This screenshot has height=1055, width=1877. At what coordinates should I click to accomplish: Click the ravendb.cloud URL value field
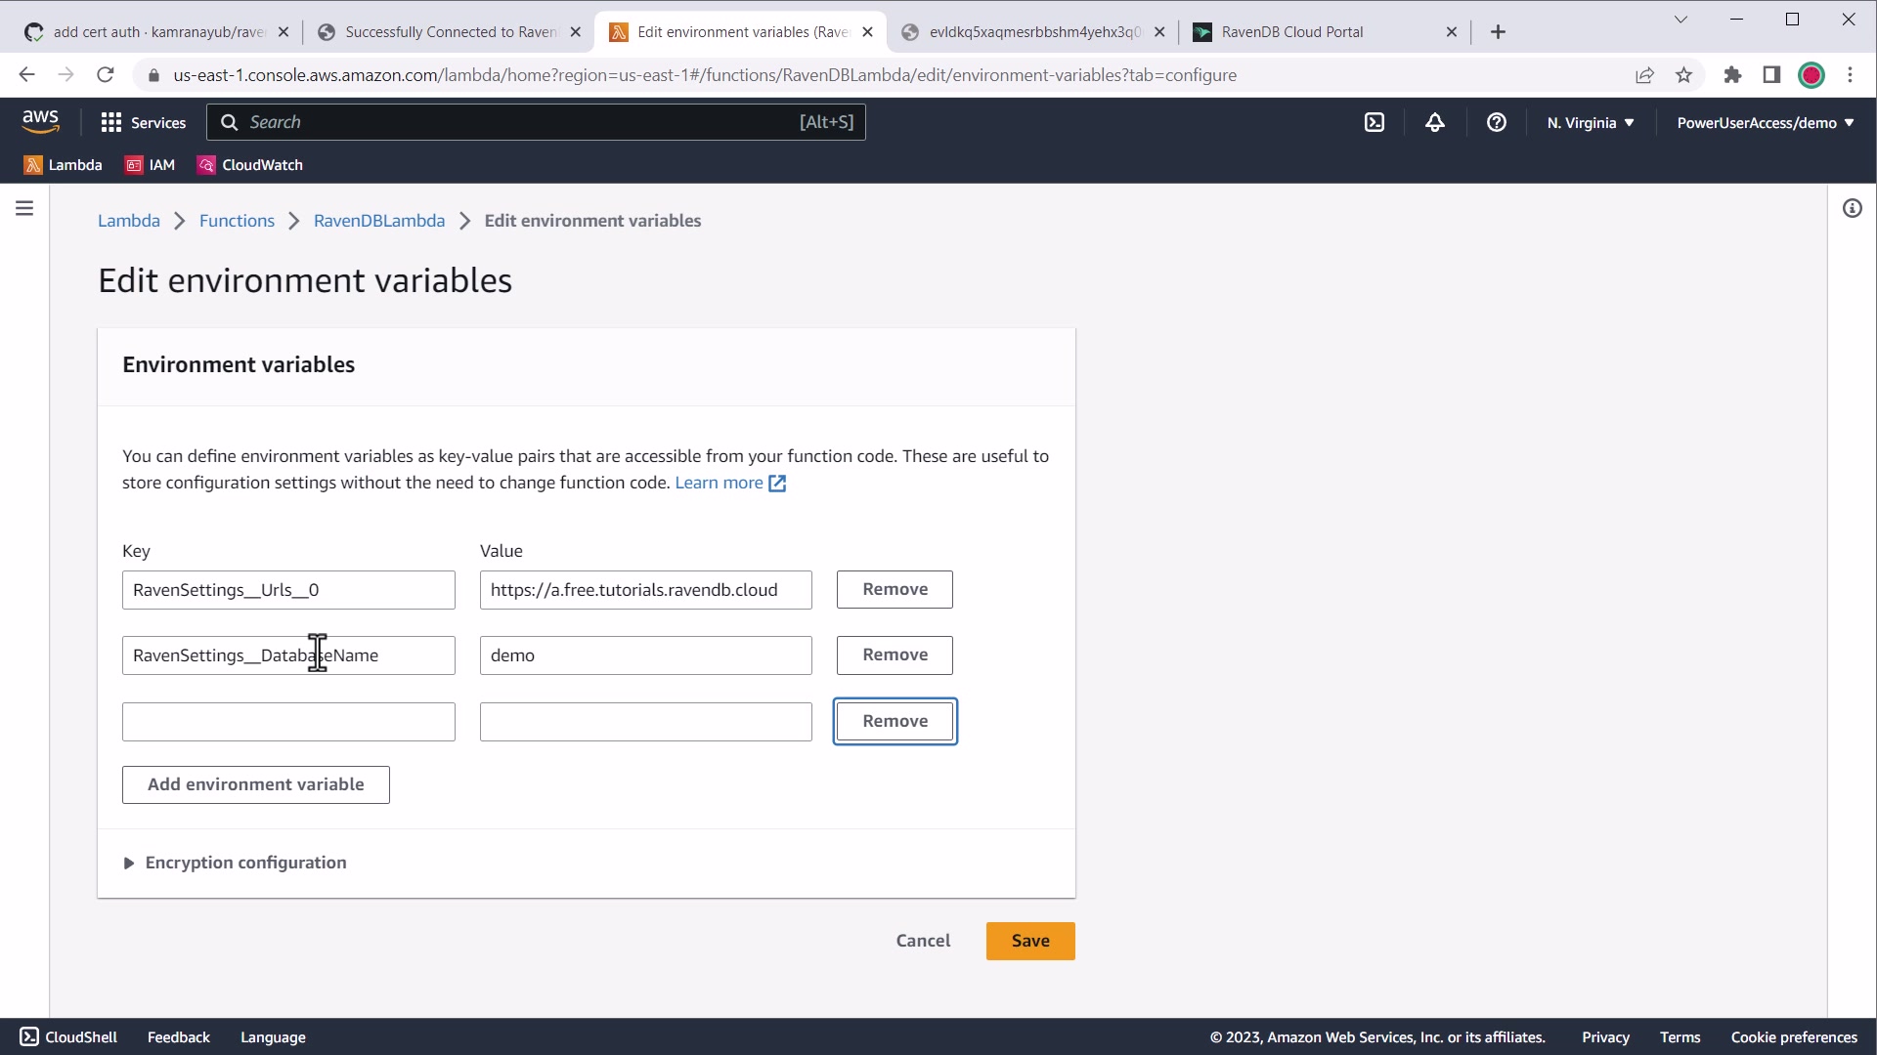645,590
